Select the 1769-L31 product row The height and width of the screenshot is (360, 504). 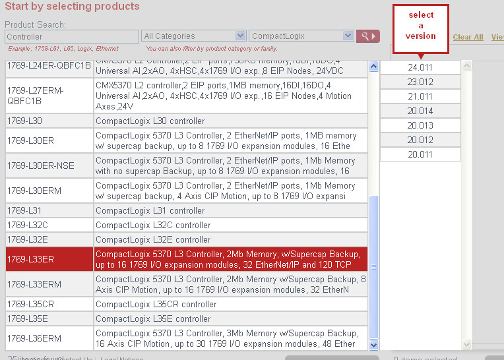(x=187, y=210)
